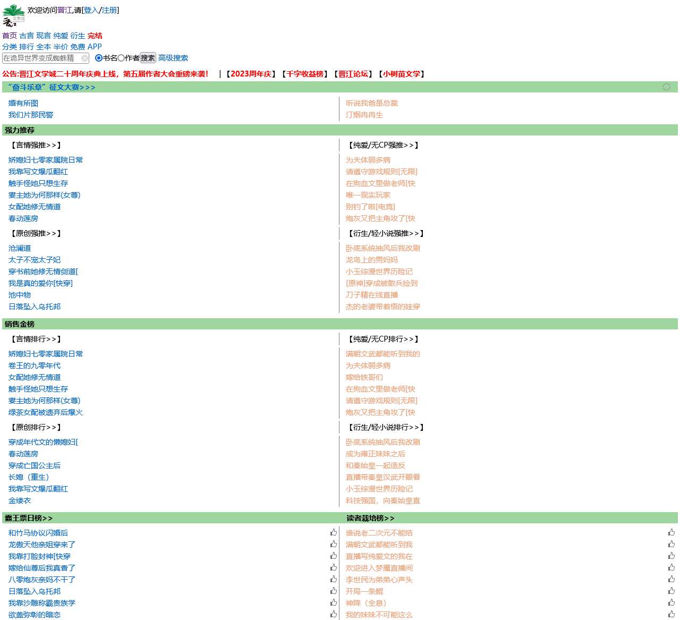Click the 登入 link
The width and height of the screenshot is (680, 620).
point(91,10)
